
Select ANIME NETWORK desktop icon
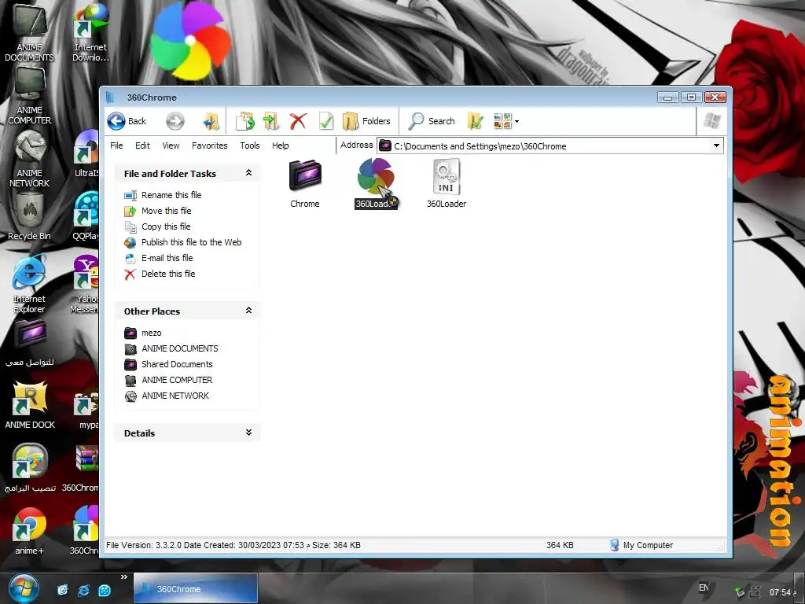tap(29, 159)
